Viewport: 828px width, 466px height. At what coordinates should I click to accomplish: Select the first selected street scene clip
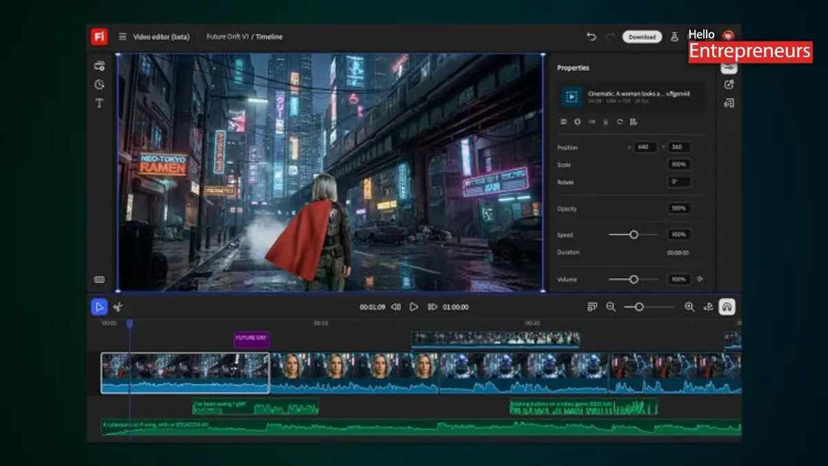tap(185, 373)
